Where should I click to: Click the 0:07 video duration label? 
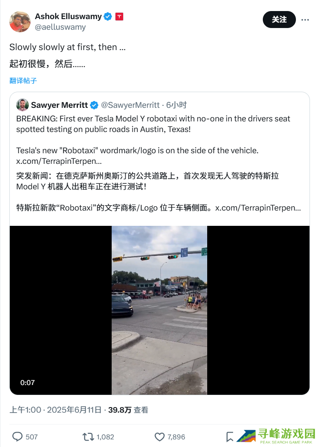(27, 382)
